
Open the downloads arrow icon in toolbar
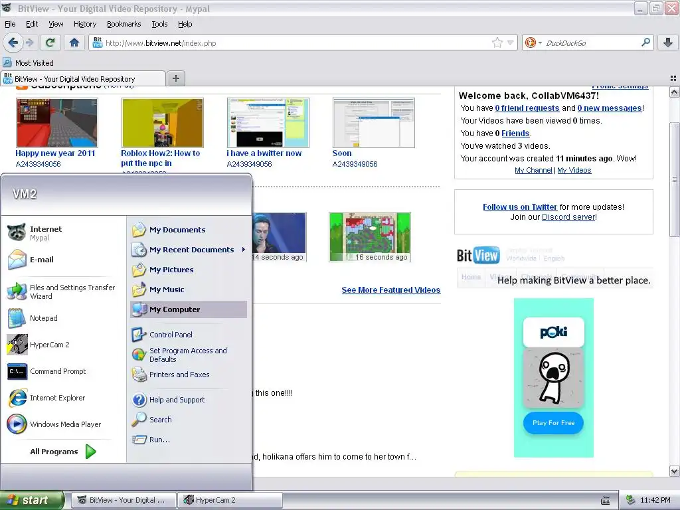[668, 42]
